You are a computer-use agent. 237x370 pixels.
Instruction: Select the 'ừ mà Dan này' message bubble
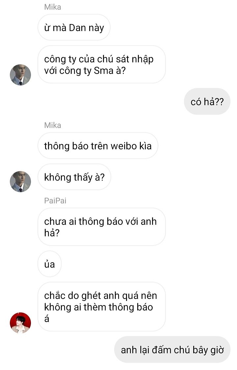[74, 27]
